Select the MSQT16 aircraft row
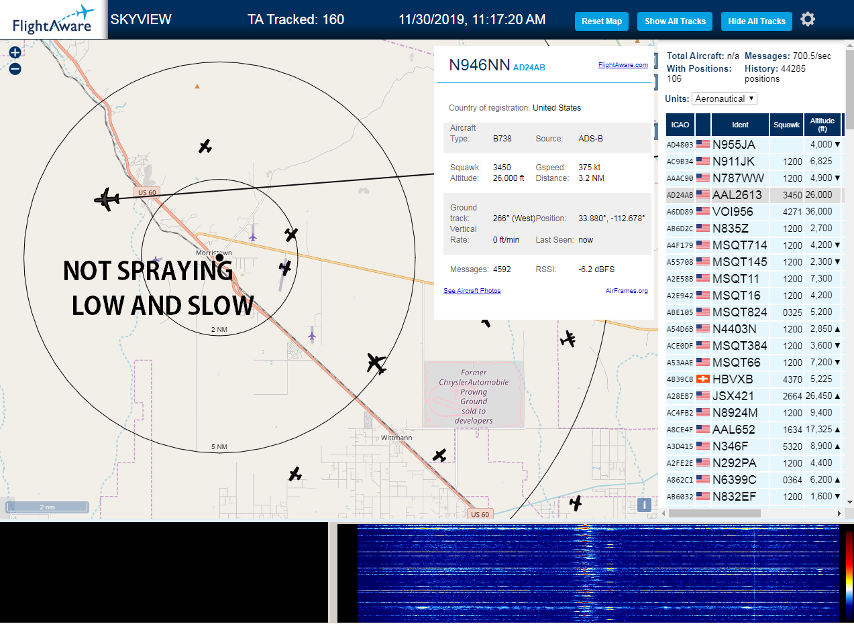Viewport: 854px width, 624px height. click(754, 296)
